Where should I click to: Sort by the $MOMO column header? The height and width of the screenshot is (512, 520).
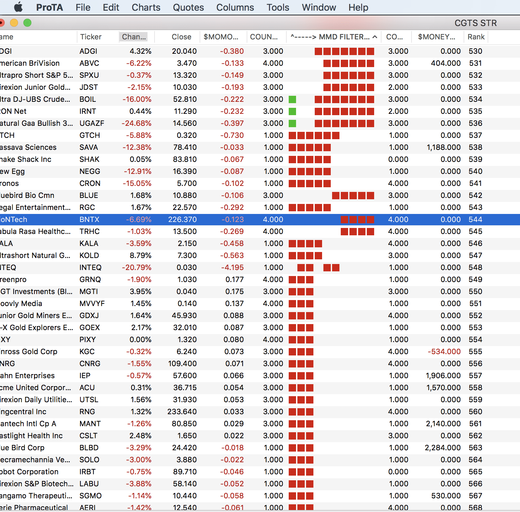click(x=221, y=37)
